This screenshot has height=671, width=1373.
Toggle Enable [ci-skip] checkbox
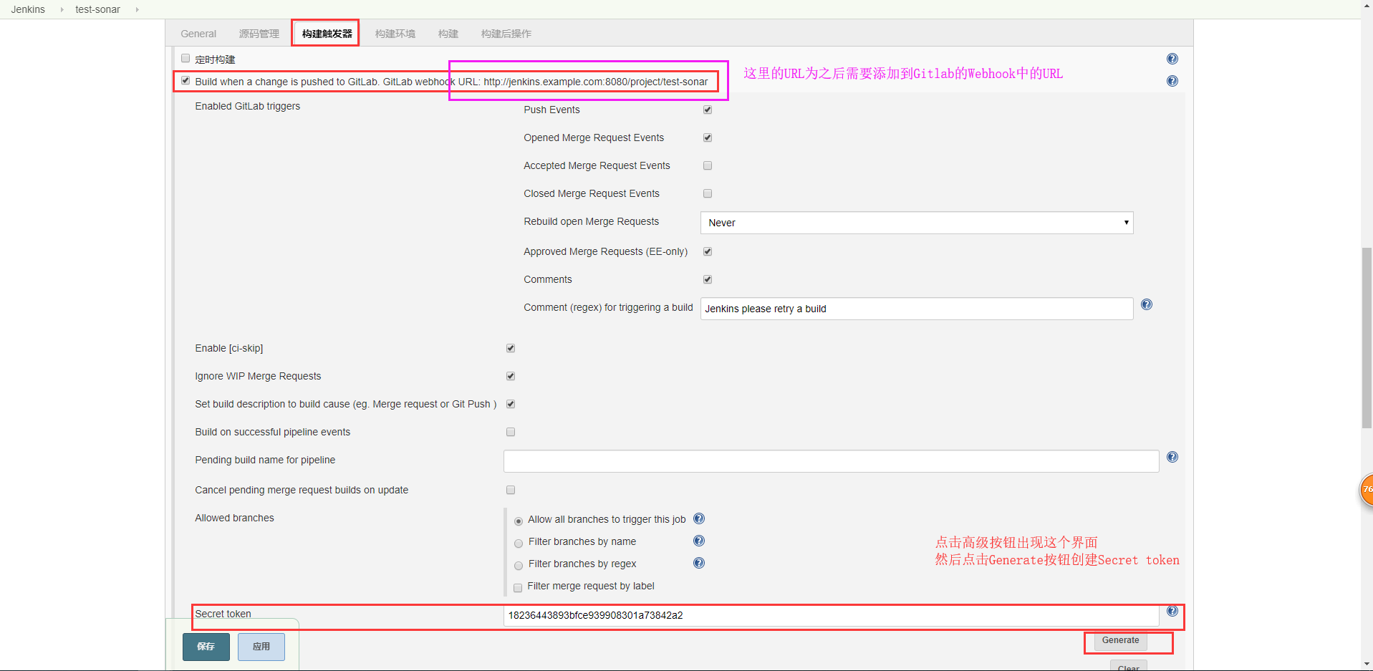[511, 348]
